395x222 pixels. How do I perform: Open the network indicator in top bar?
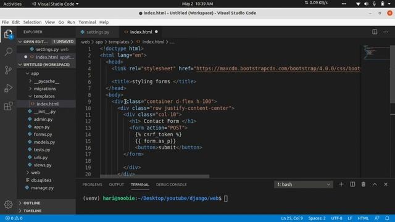[x=358, y=4]
